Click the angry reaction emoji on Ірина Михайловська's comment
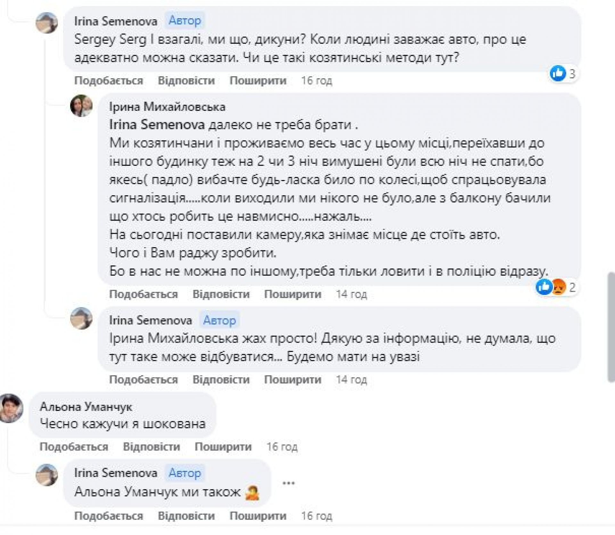 tap(559, 287)
